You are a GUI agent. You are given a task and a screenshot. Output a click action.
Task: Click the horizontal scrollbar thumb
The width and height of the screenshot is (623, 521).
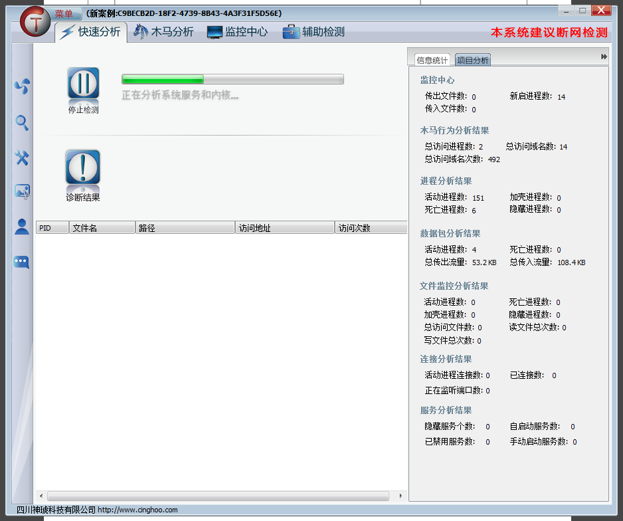218,496
